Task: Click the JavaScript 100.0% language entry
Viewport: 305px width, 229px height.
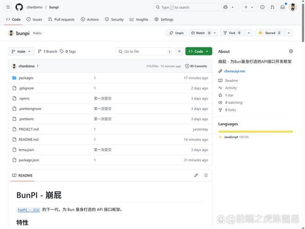Action: click(x=234, y=137)
